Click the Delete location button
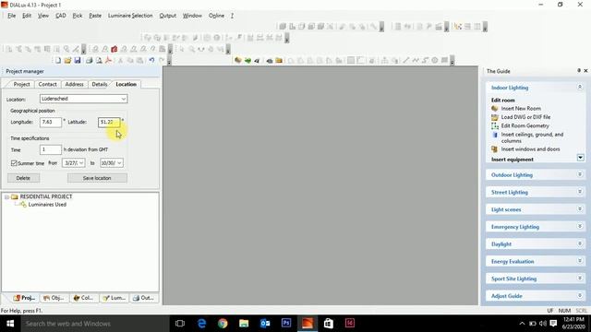The height and width of the screenshot is (332, 591). click(23, 178)
